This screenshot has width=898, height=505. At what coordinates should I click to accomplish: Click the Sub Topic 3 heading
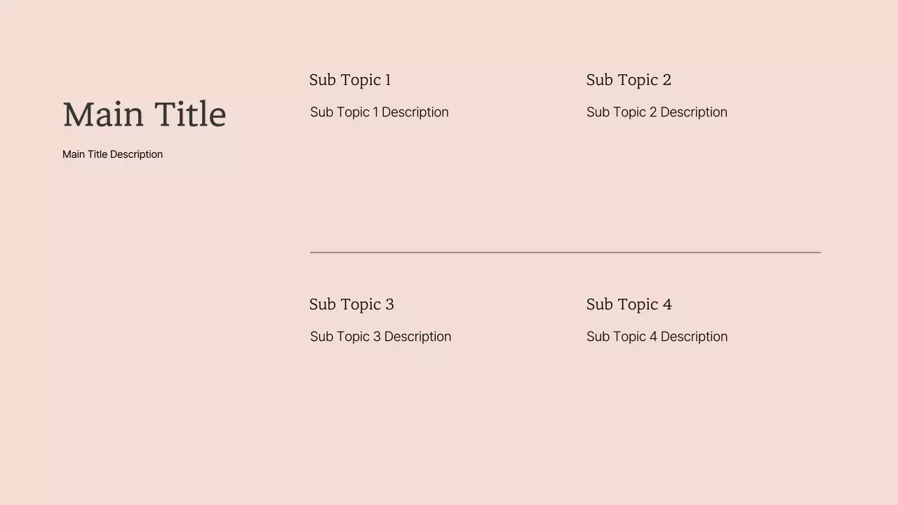pos(351,304)
